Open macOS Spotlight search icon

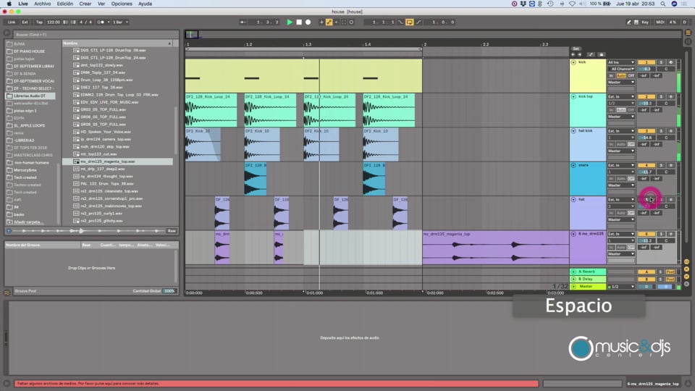click(662, 4)
